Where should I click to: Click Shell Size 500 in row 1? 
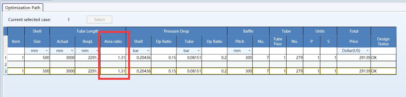pos(37,58)
